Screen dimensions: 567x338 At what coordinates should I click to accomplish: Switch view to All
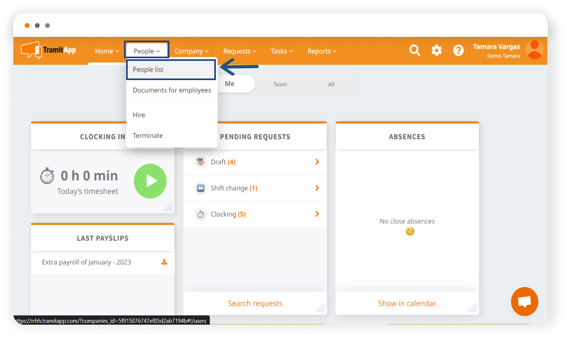[331, 84]
